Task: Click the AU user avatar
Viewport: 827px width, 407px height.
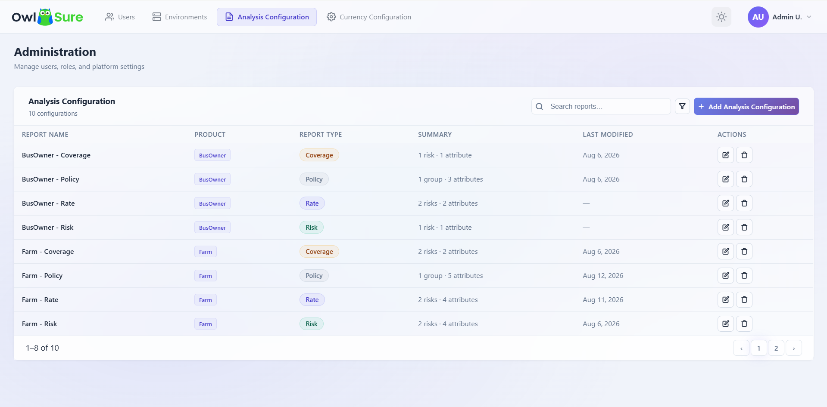Action: tap(758, 17)
